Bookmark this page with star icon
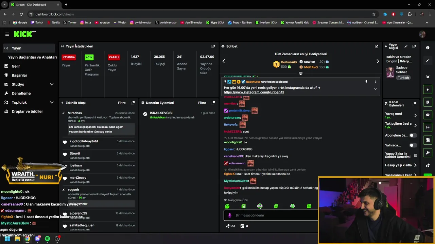The width and height of the screenshot is (435, 244). [x=374, y=14]
